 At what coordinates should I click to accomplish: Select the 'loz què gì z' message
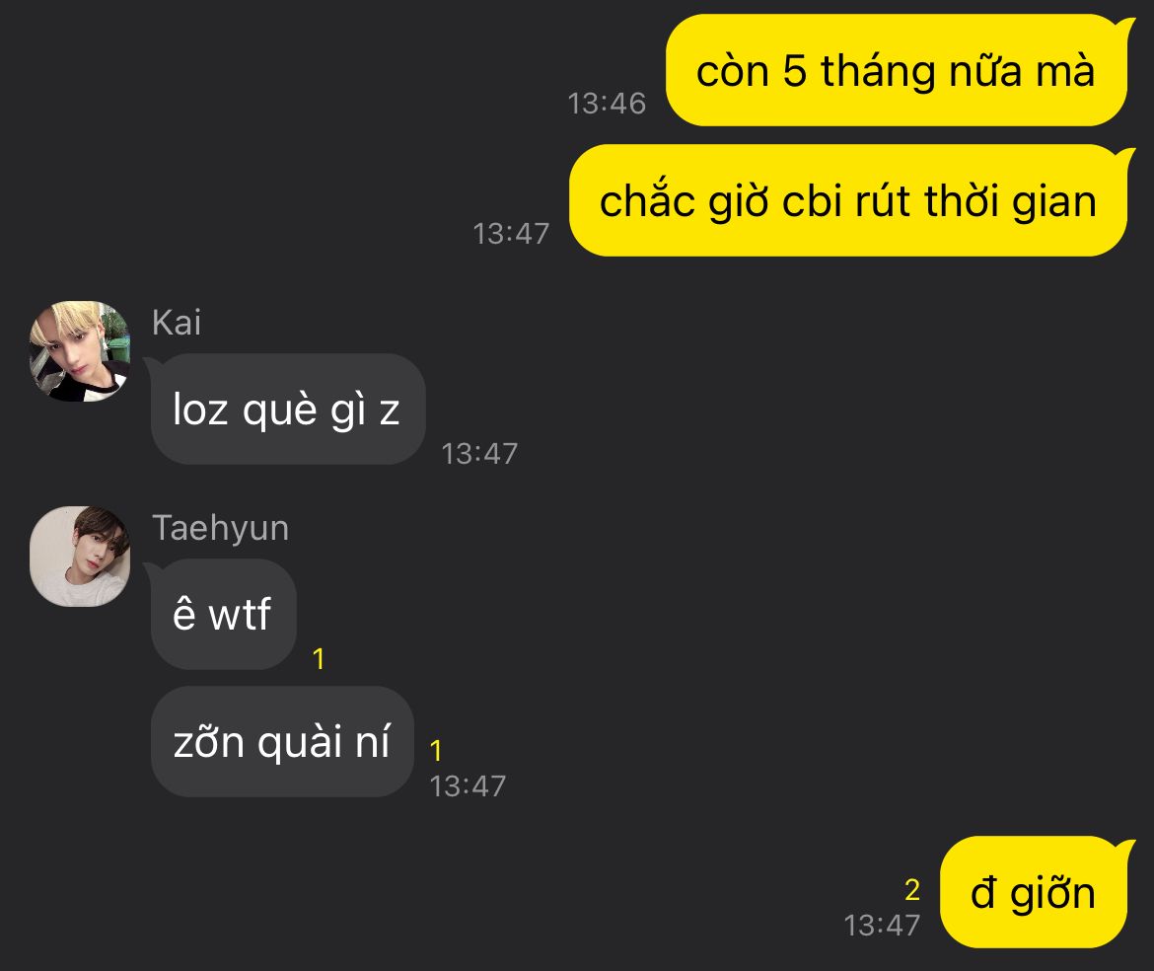[288, 410]
